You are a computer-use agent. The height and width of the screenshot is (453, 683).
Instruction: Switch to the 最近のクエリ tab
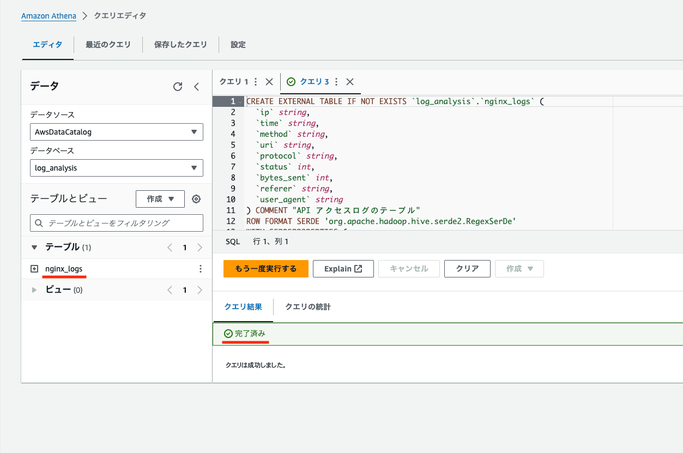108,45
